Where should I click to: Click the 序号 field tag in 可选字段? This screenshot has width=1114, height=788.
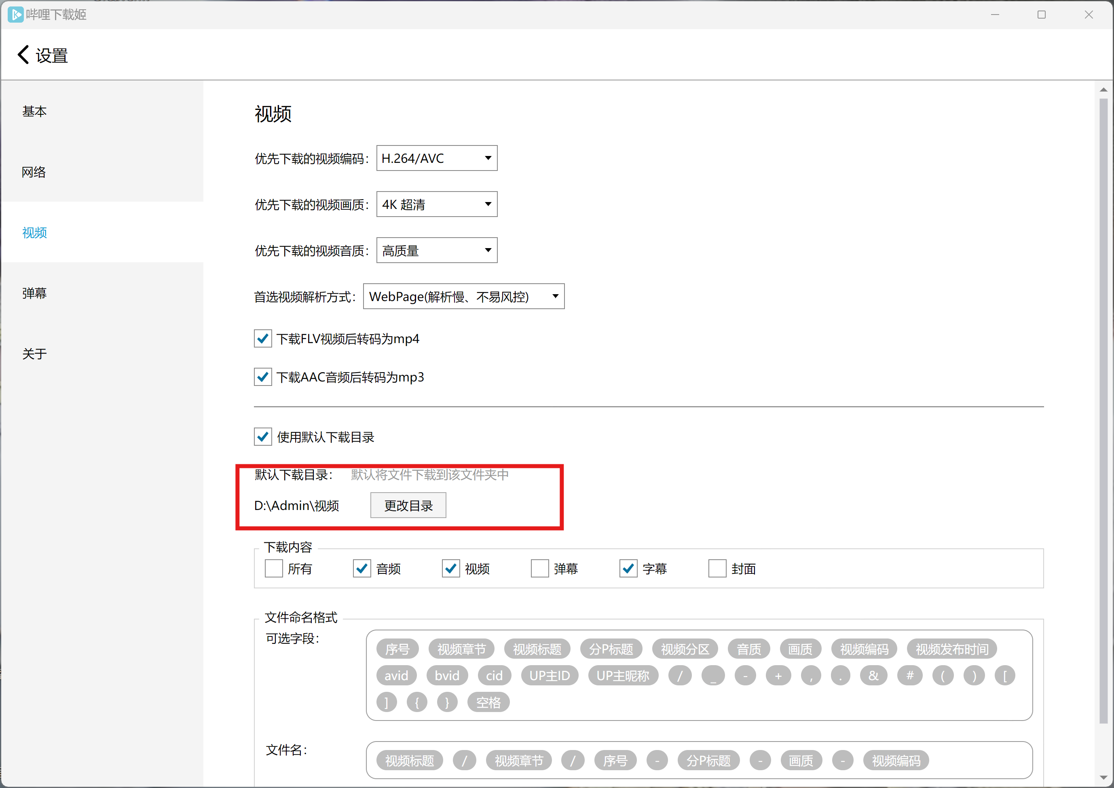(397, 649)
